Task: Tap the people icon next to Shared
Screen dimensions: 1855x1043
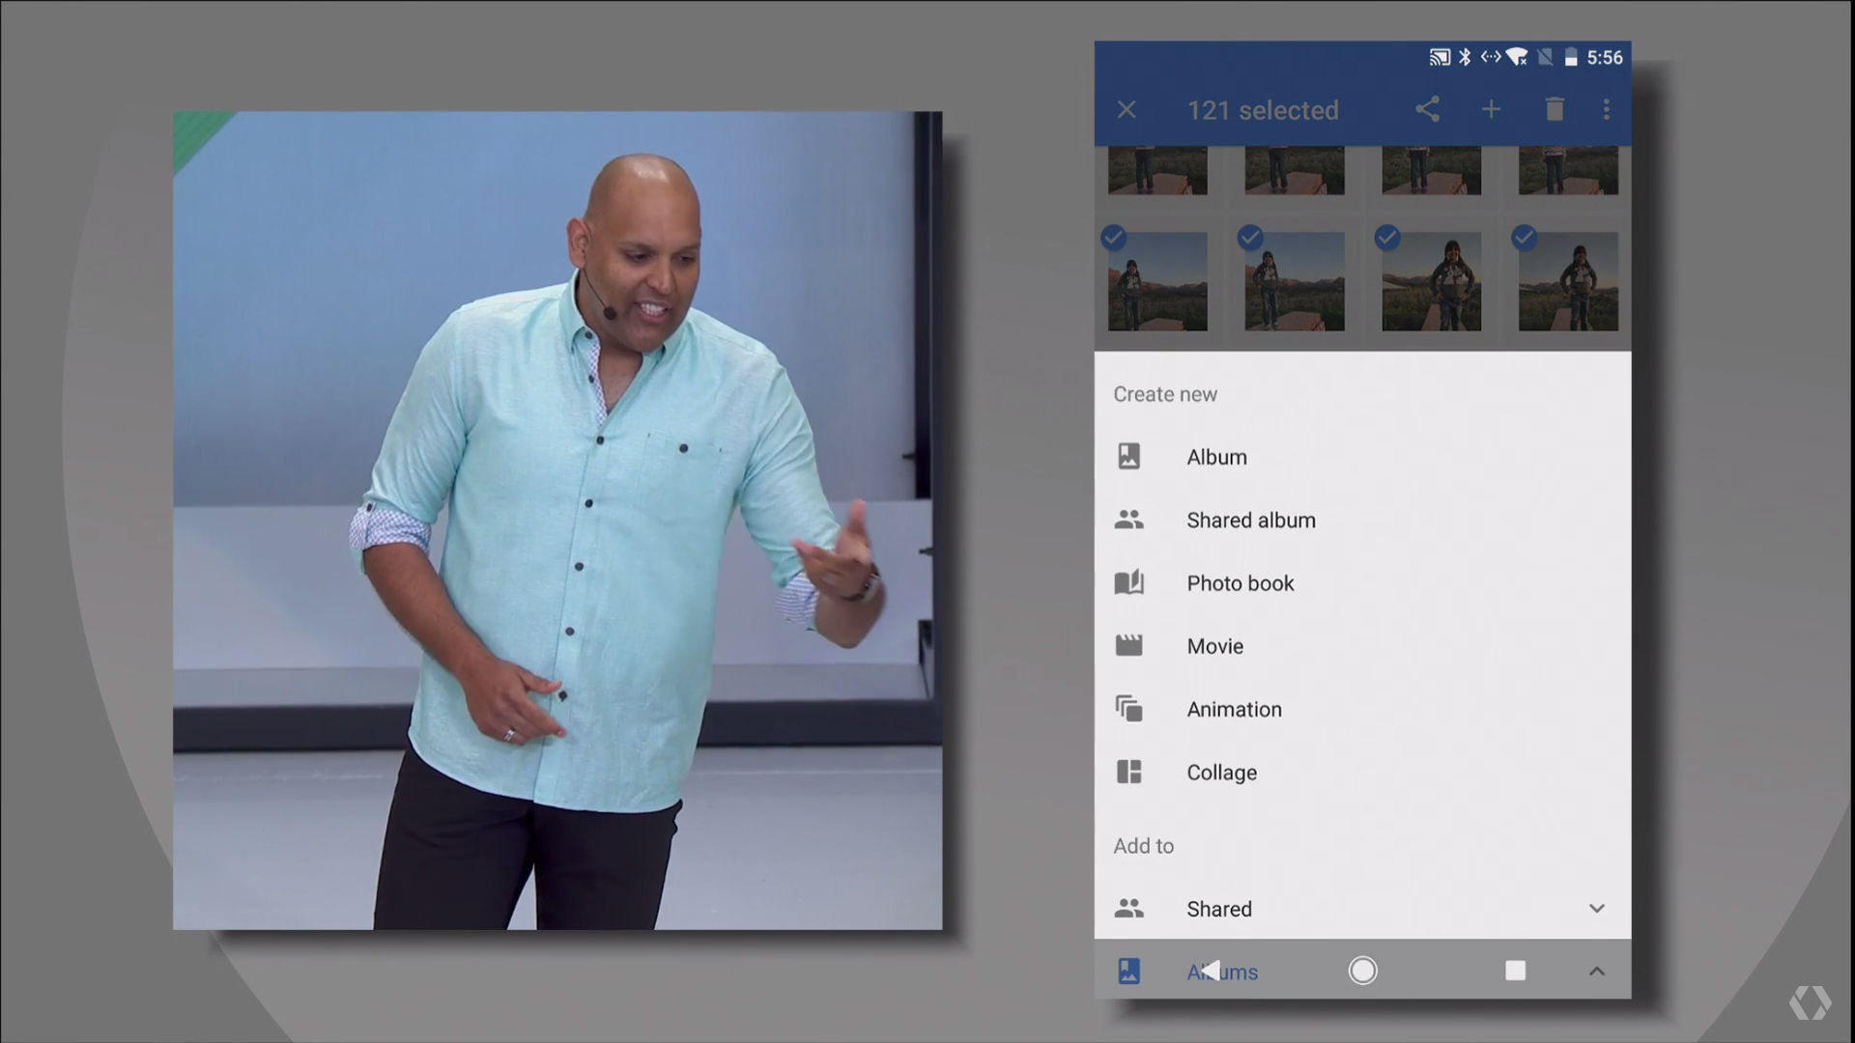Action: [1128, 908]
